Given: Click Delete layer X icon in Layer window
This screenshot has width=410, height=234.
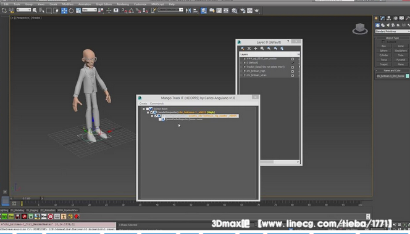Looking at the screenshot, I should tap(249, 48).
